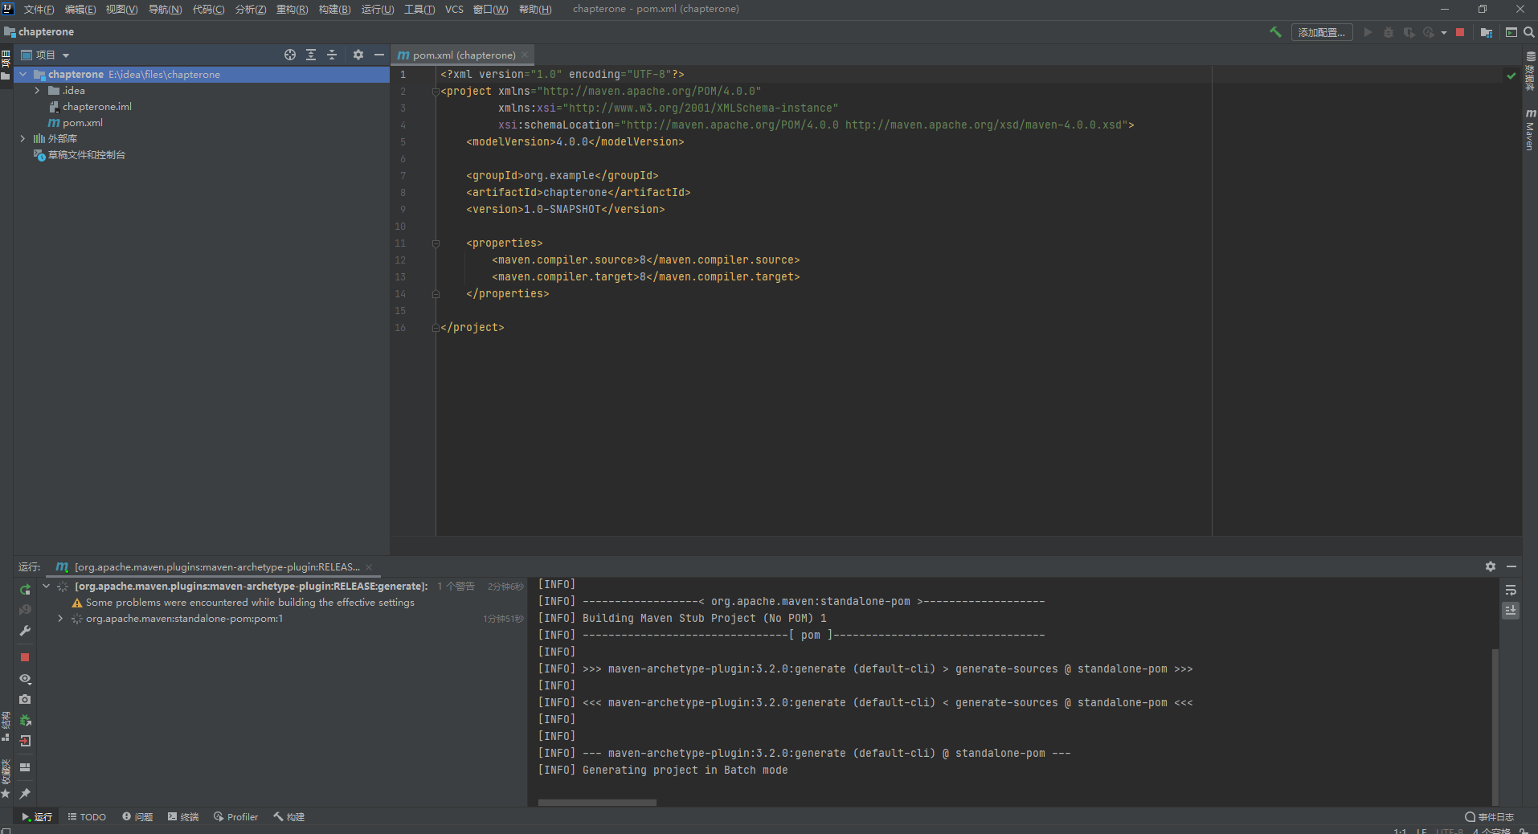1538x834 pixels.
Task: Toggle the eye show-passed icon in run panel
Action: 25,679
